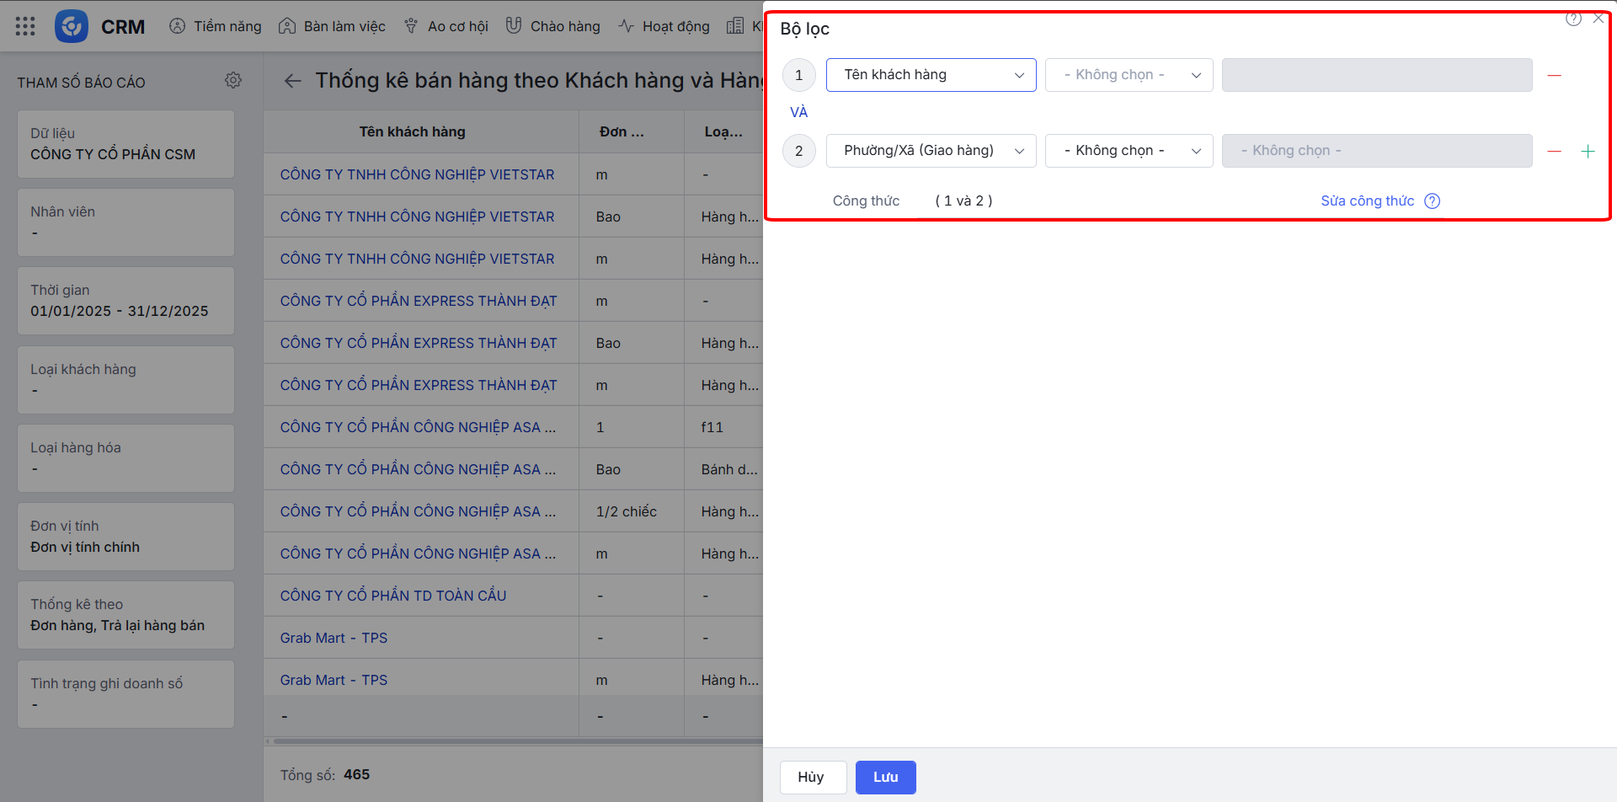Remove filter row 2 with minus icon
This screenshot has height=802, width=1617.
point(1554,151)
